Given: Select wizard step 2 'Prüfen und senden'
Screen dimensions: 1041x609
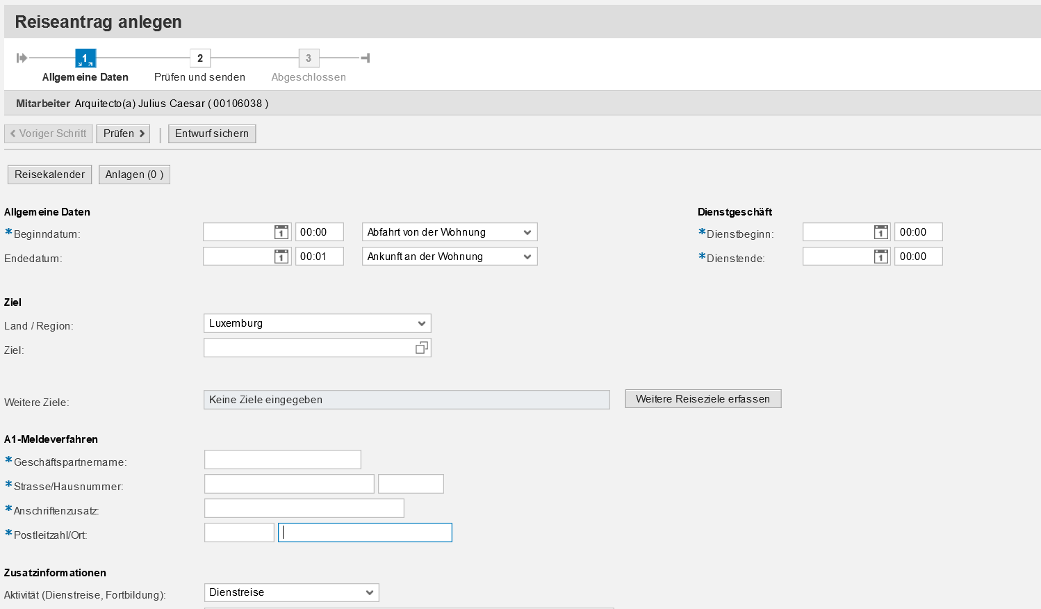Looking at the screenshot, I should pos(199,58).
